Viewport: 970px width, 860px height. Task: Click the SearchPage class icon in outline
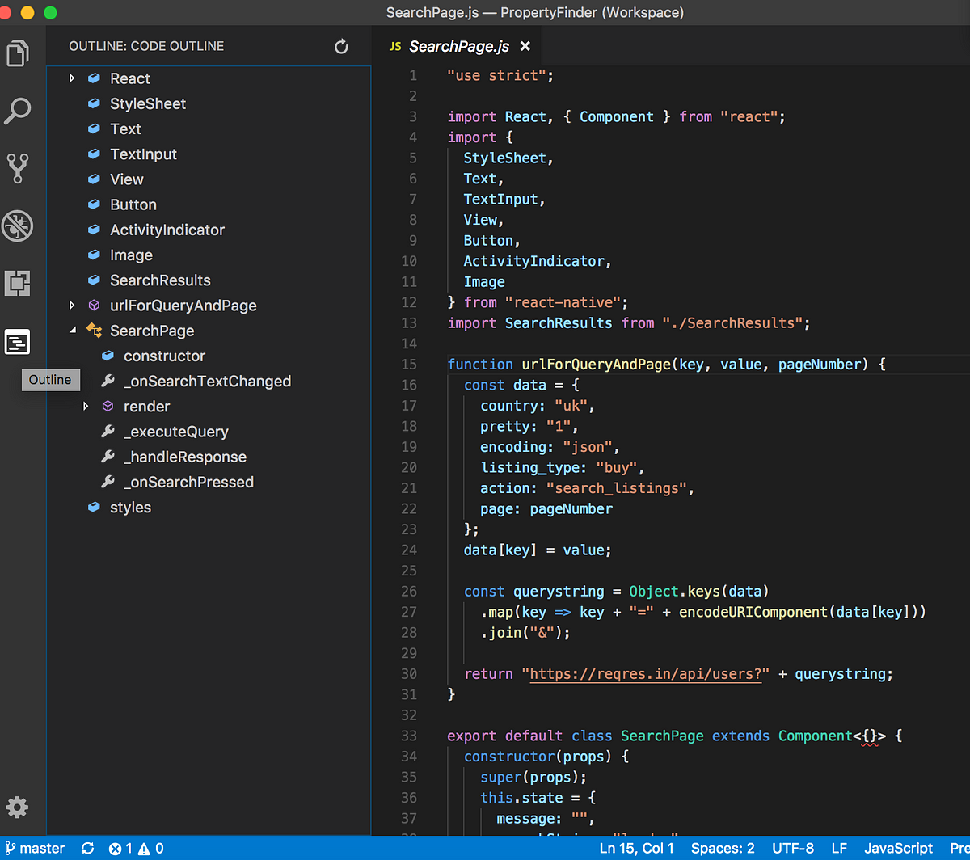[95, 331]
